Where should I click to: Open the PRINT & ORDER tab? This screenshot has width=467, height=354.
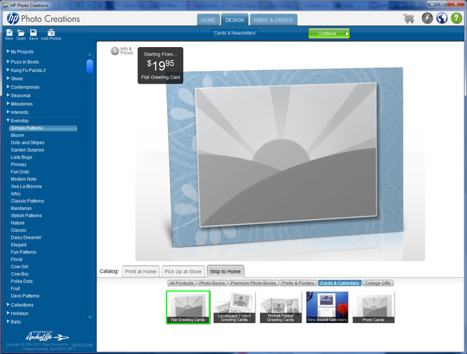(273, 20)
